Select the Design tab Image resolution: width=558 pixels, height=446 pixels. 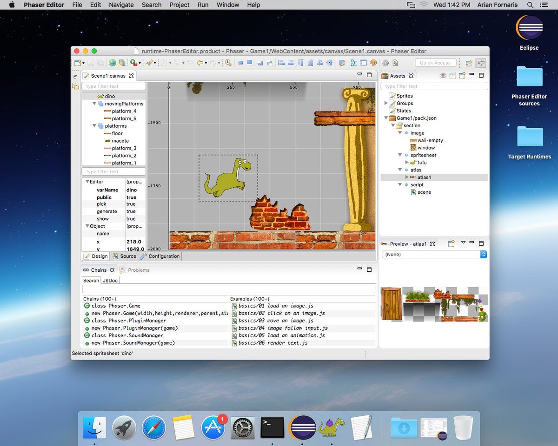(96, 256)
